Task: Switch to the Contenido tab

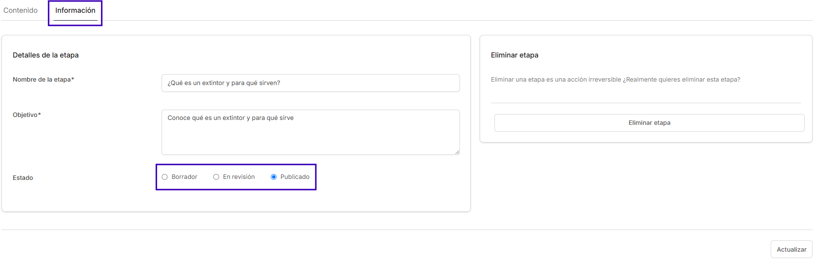Action: pyautogui.click(x=21, y=10)
